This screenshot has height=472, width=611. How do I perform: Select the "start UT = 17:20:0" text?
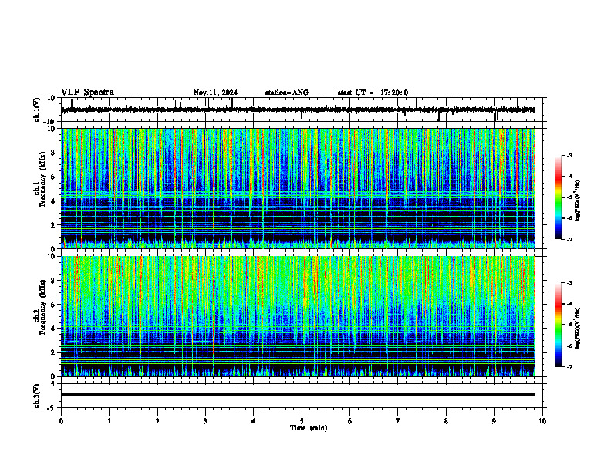click(x=373, y=93)
